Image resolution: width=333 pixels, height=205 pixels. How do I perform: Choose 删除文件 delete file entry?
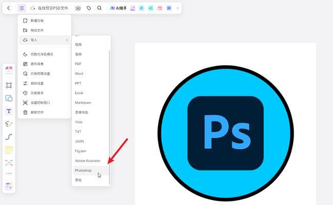pos(45,112)
